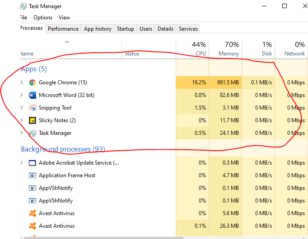Select the Microsoft Word (32 bit) name
The image size is (308, 239).
point(66,95)
